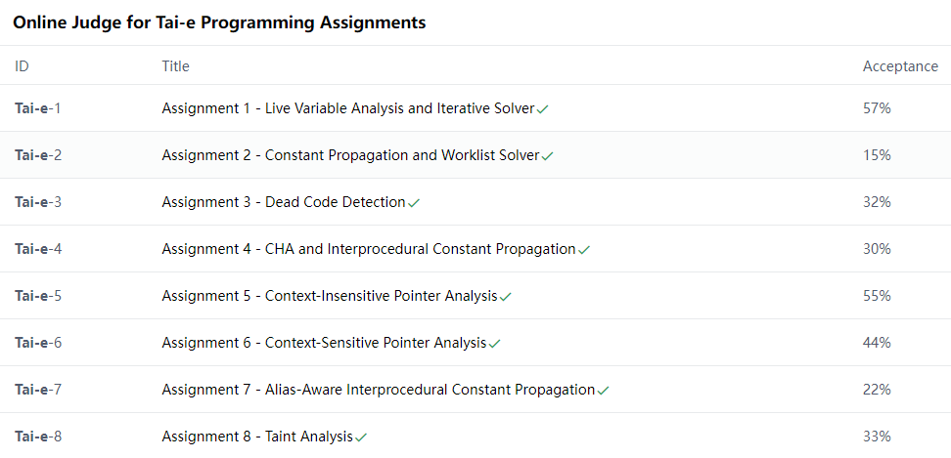Open Assignment 3 Dead Code Detection
951x458 pixels.
point(283,202)
